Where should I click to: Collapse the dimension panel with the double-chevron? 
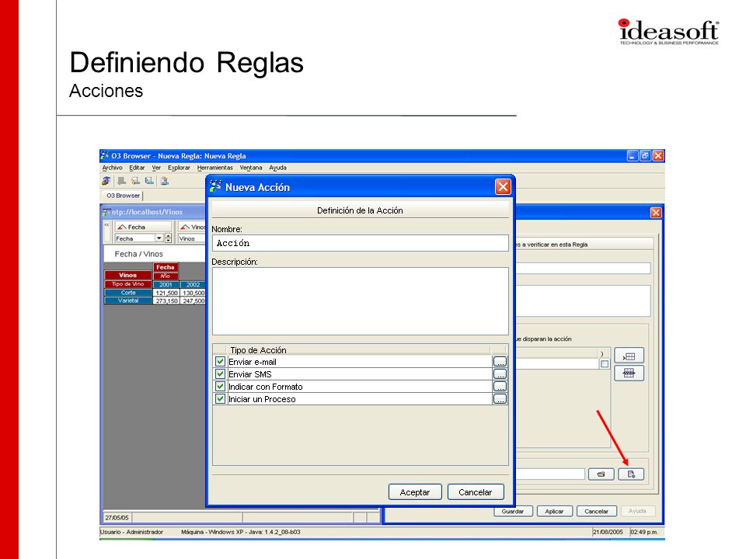[x=107, y=224]
